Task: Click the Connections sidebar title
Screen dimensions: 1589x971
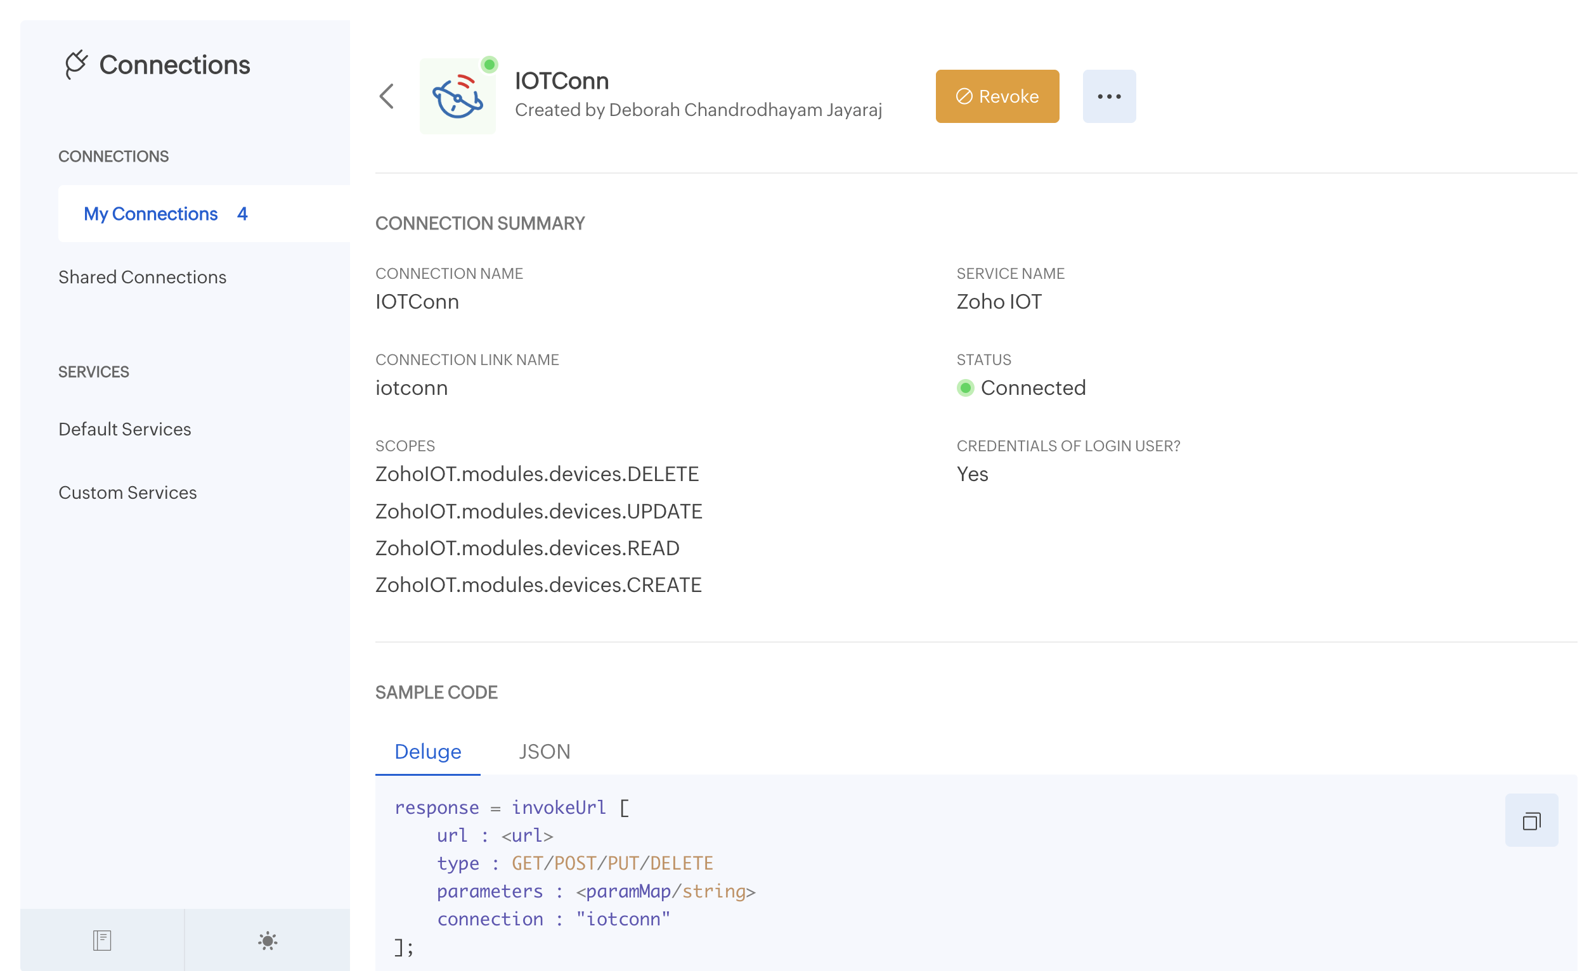Action: tap(175, 65)
